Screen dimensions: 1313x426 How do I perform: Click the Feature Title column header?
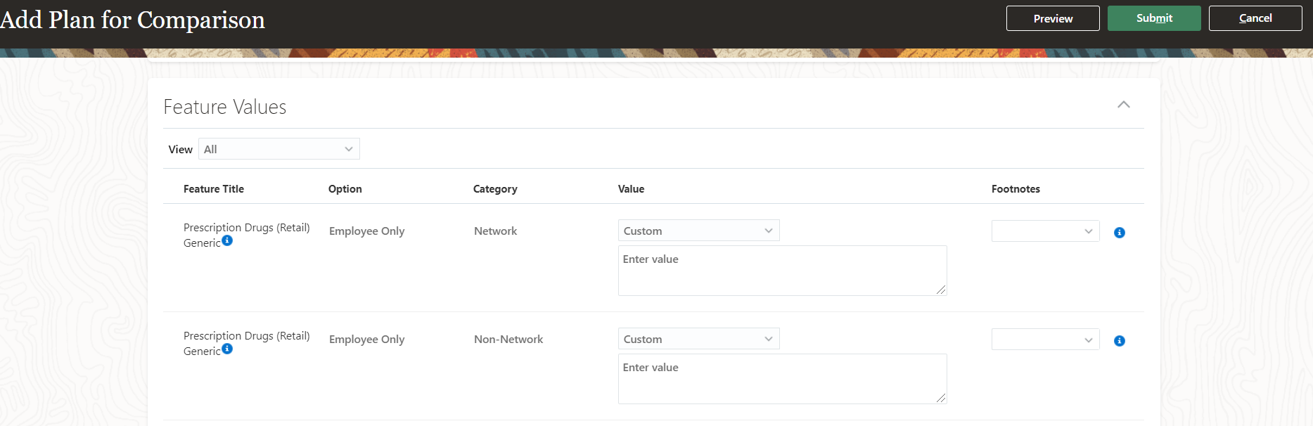click(x=214, y=189)
